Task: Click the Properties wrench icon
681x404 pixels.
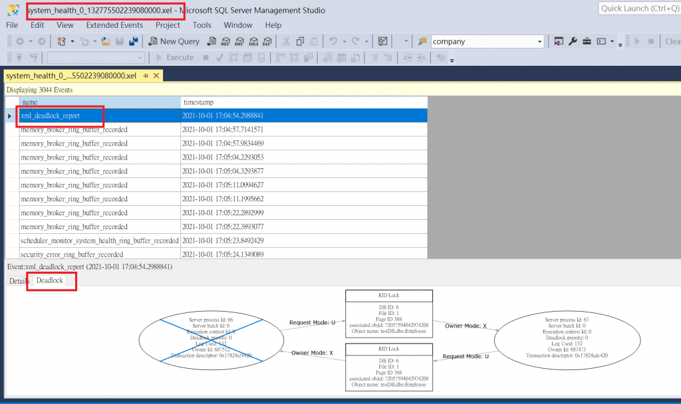Action: (573, 41)
